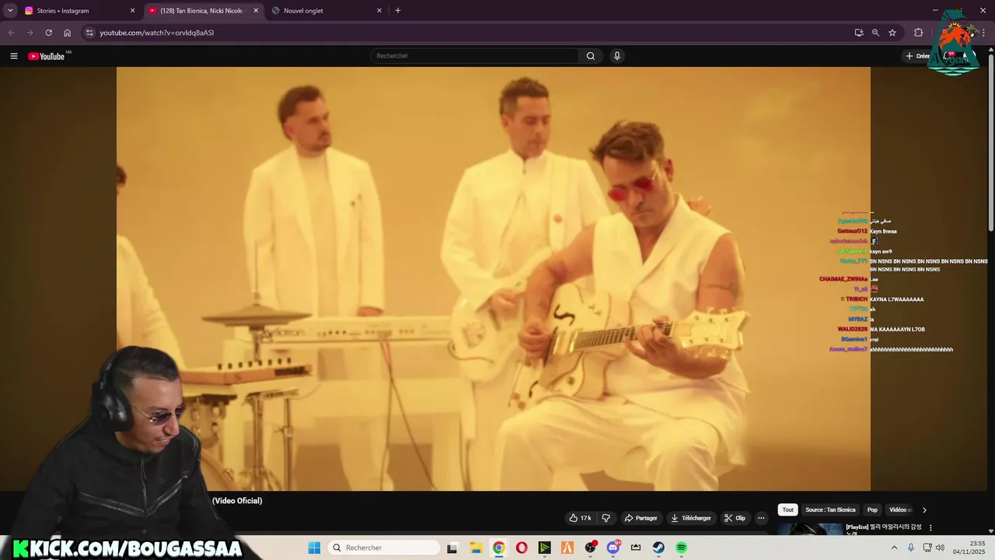
Task: Open a new browser tab
Action: pos(398,11)
